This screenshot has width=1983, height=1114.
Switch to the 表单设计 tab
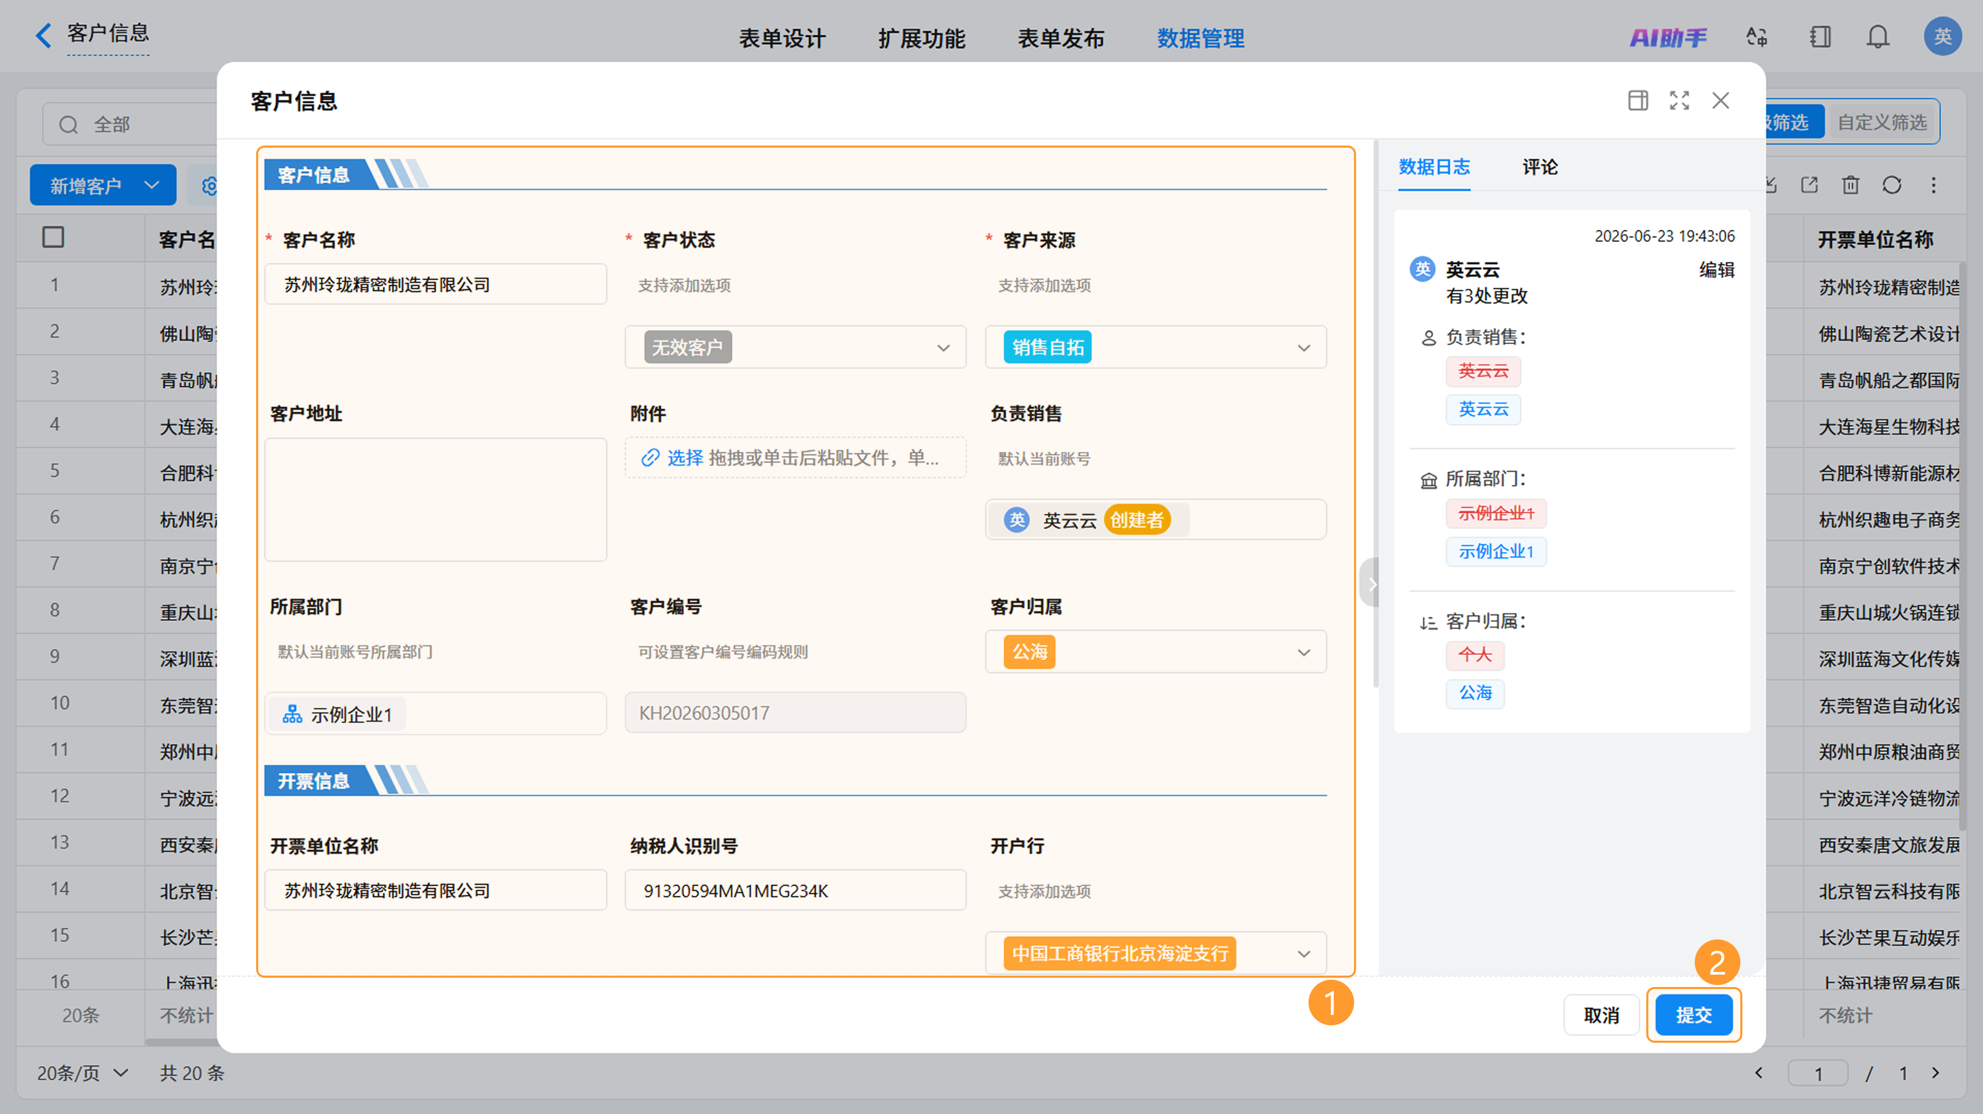pyautogui.click(x=782, y=38)
